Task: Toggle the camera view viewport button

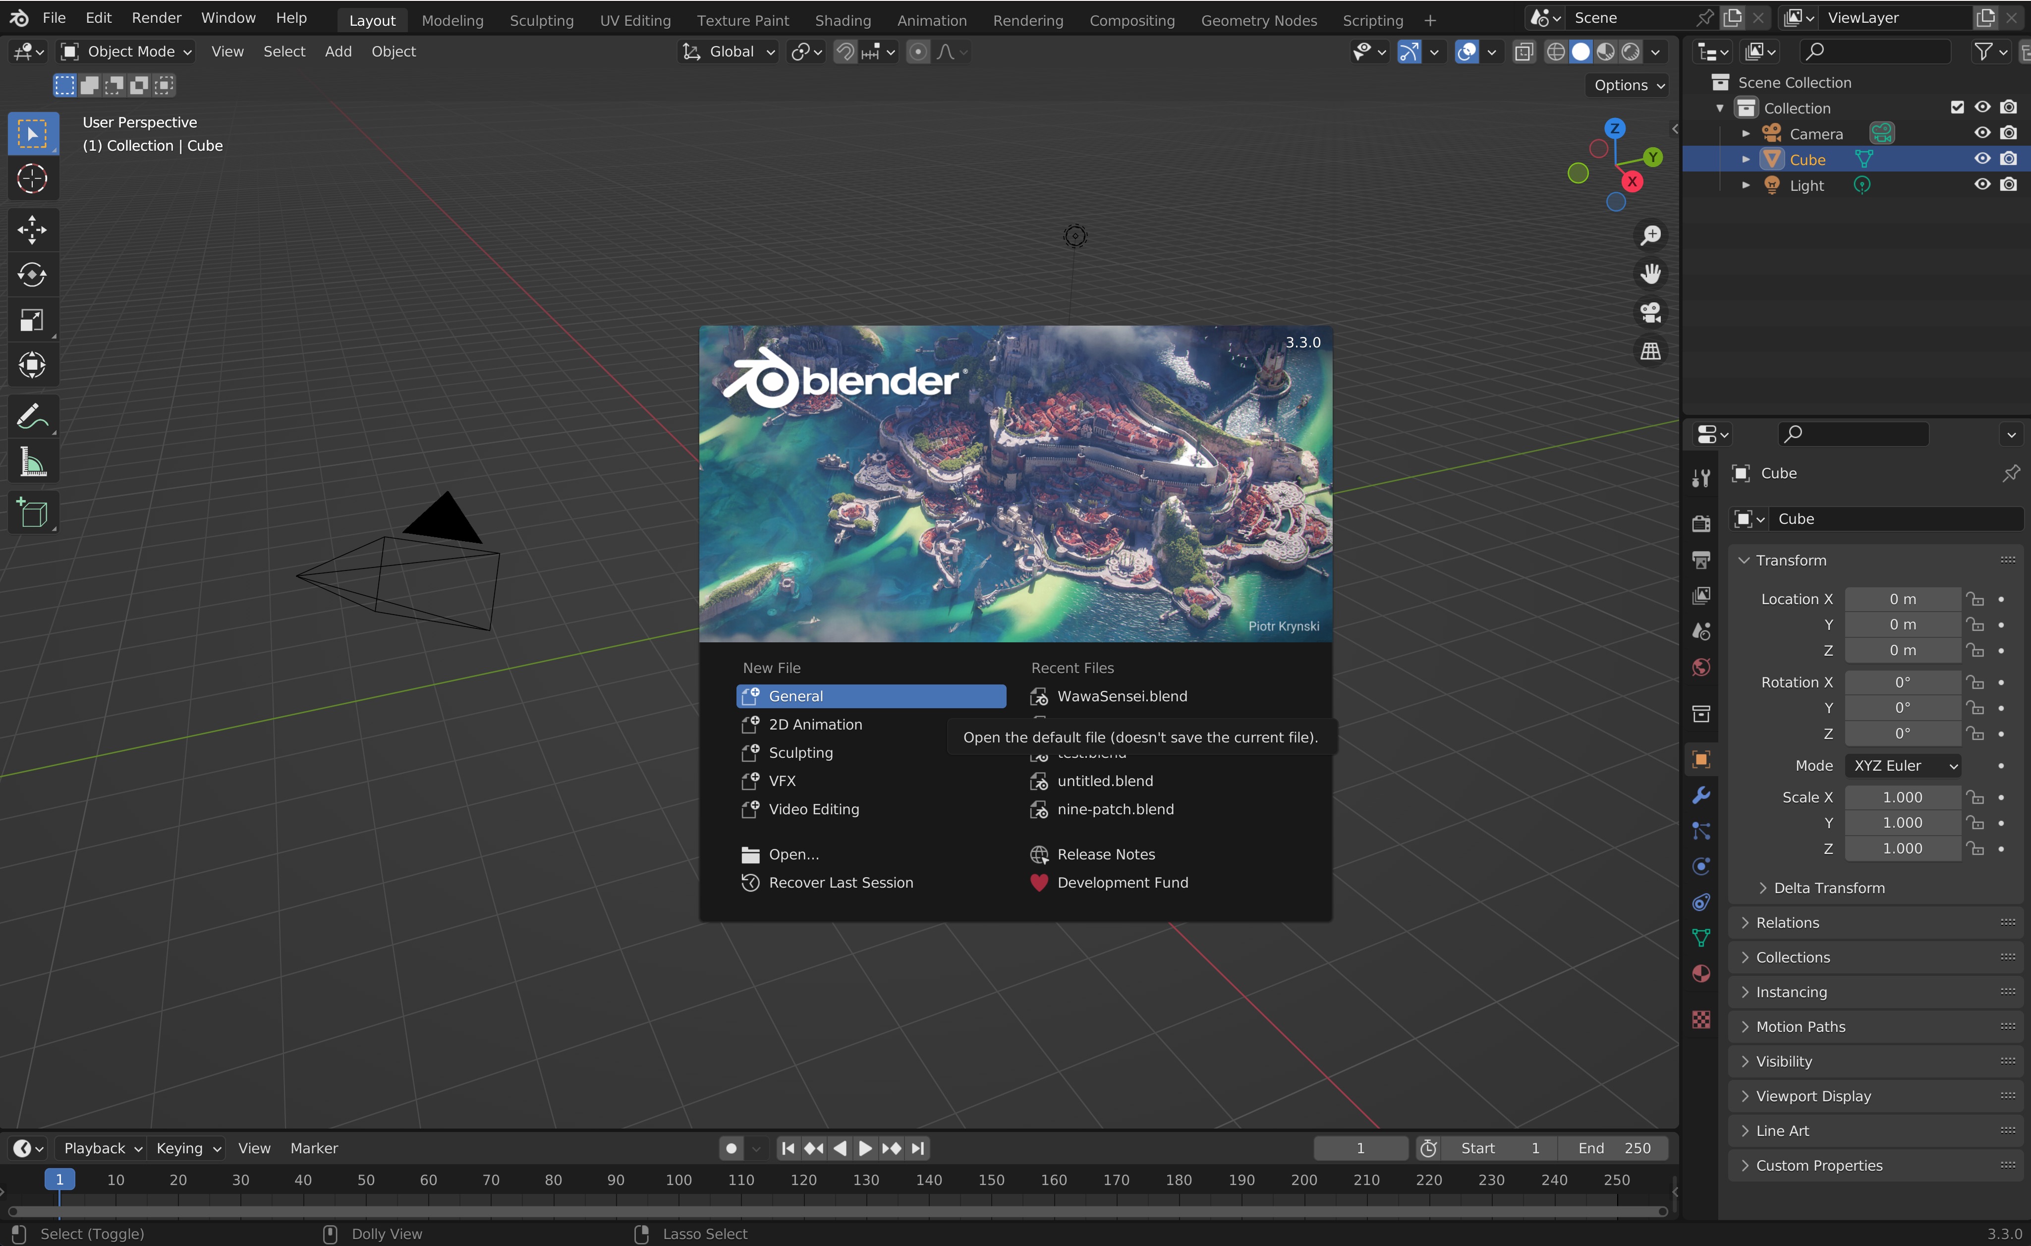Action: tap(1650, 312)
